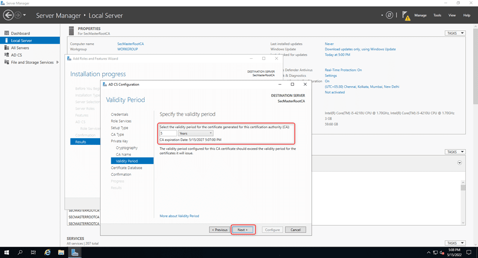Select Confirmation step in AD CS Configuration
Viewport: 478px width, 258px height.
click(121, 175)
